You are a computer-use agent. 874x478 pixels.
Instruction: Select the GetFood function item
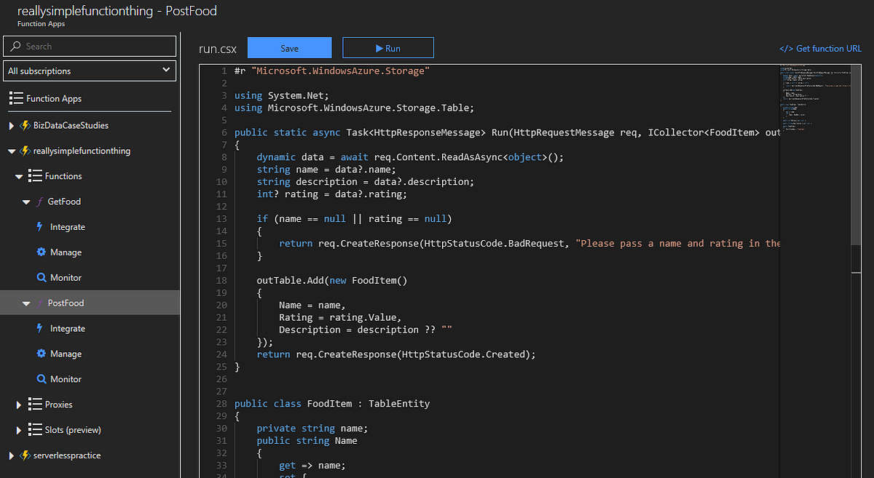click(x=64, y=202)
